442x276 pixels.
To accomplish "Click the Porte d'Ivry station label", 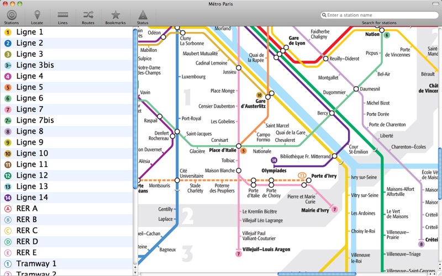I will (x=324, y=176).
